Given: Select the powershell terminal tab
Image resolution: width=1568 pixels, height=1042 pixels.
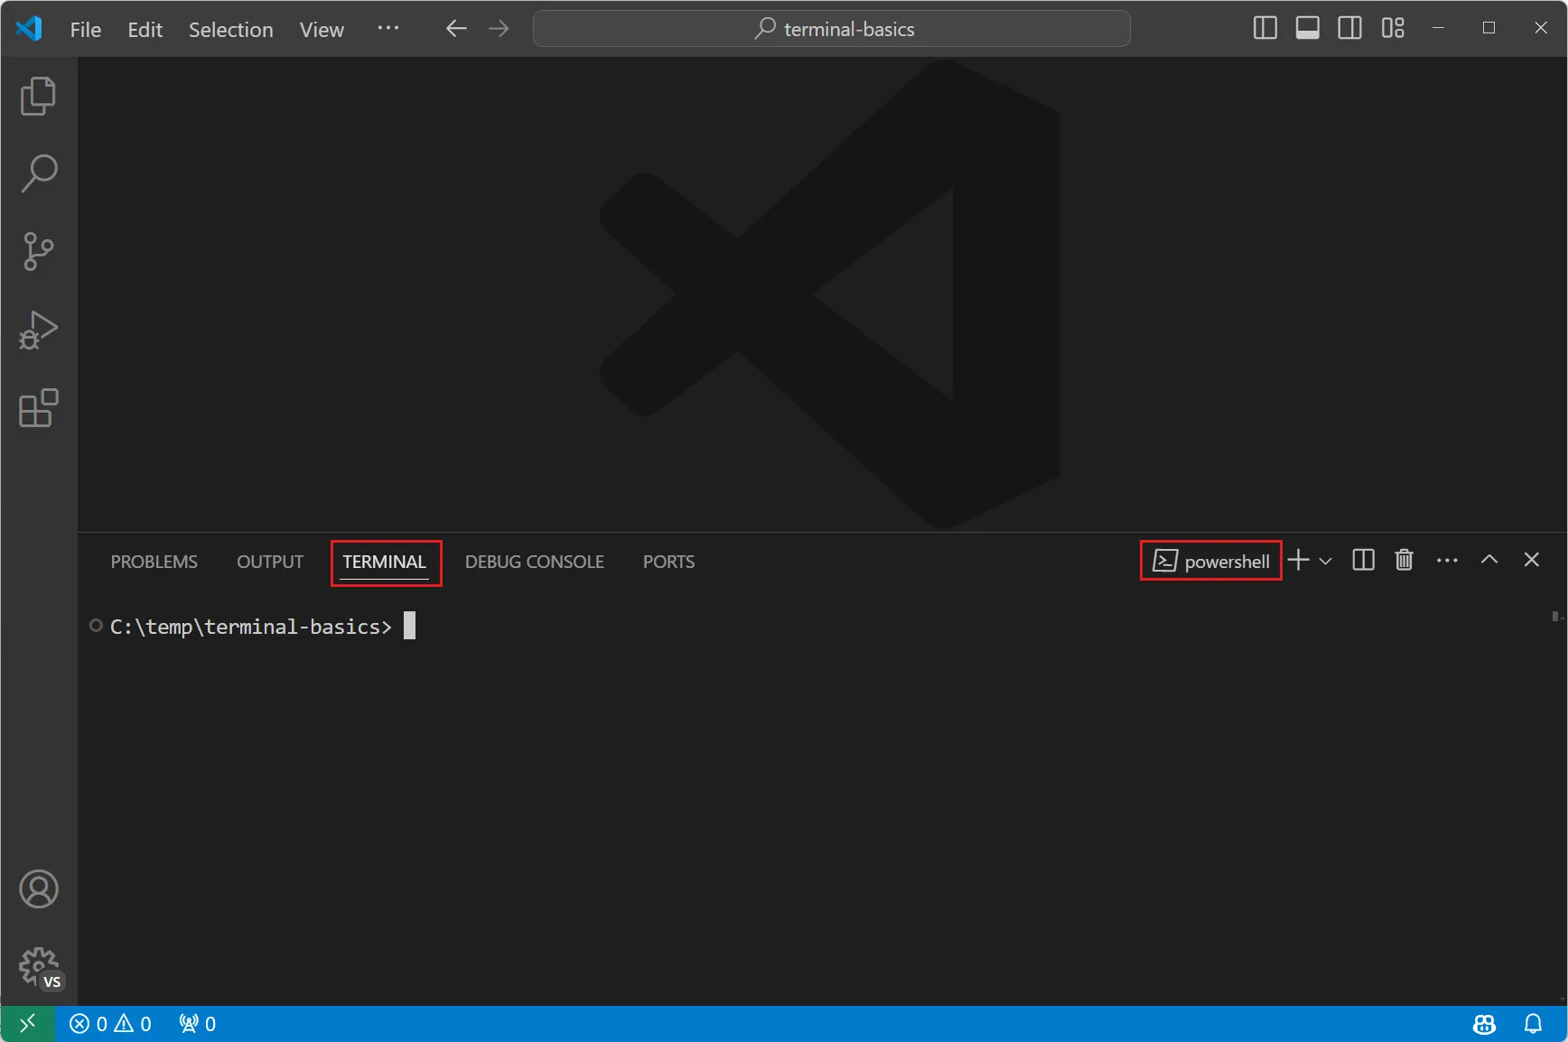Looking at the screenshot, I should pos(1210,560).
